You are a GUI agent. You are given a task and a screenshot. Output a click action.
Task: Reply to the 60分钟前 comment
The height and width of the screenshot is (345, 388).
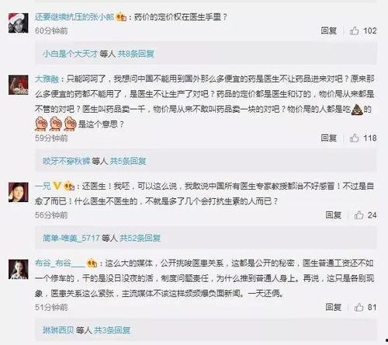329,30
